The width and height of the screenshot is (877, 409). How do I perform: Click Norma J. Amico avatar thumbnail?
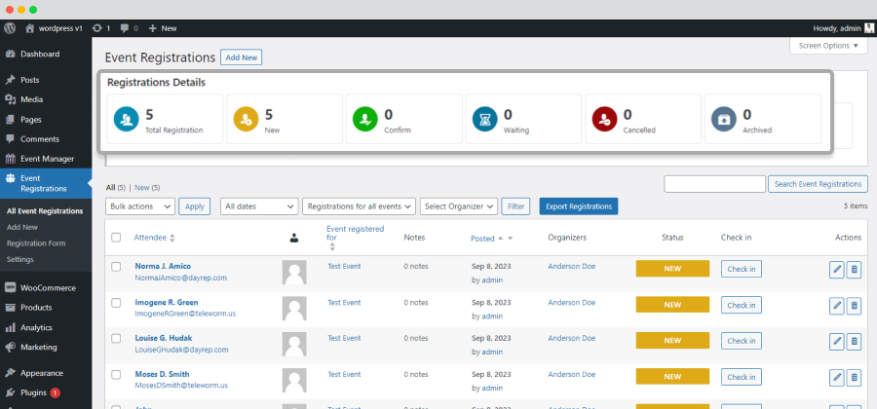294,272
